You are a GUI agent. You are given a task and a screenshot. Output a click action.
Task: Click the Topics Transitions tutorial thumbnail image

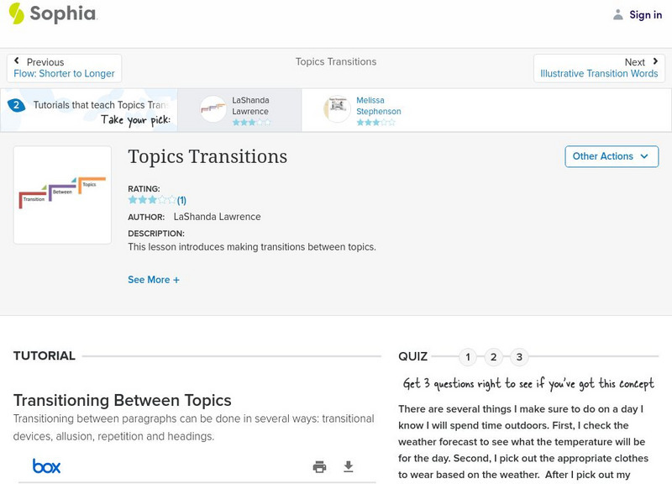(62, 195)
